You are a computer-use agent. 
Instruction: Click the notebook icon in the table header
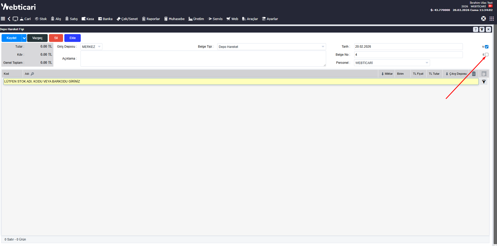coord(484,74)
